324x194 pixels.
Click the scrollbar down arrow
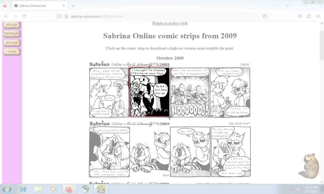tap(322, 182)
